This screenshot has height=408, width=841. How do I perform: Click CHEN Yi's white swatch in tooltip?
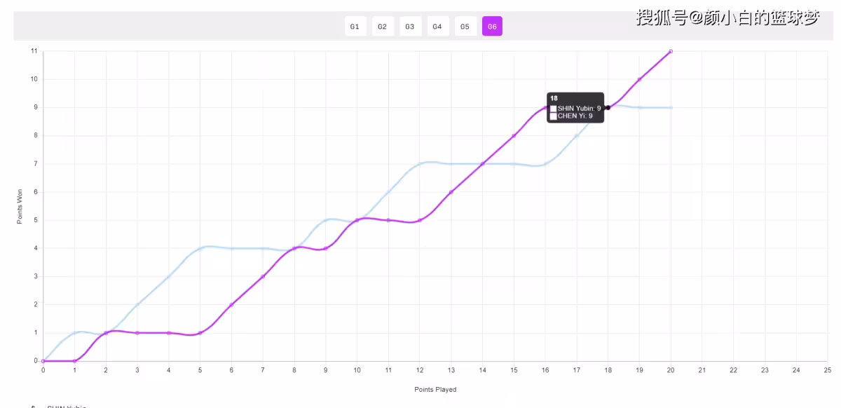pyautogui.click(x=554, y=116)
